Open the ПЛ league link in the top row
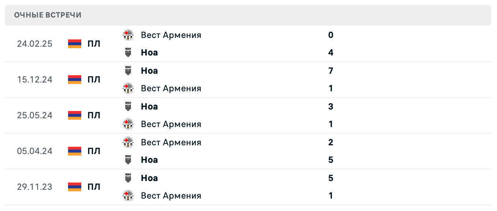This screenshot has height=211, width=497. [95, 44]
